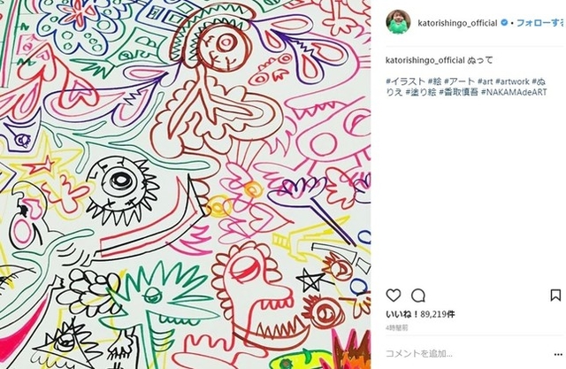
Task: Save post with the bookmark icon
Action: (x=555, y=296)
